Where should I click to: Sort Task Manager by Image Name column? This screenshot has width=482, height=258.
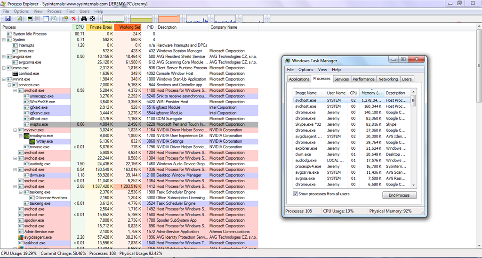tap(309, 93)
